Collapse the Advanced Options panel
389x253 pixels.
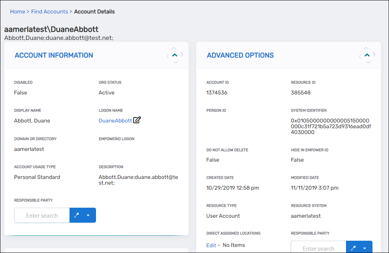367,55
